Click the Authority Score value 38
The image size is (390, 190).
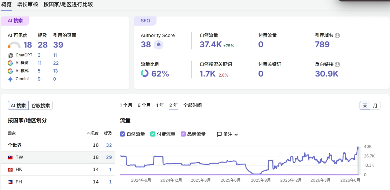pyautogui.click(x=146, y=44)
